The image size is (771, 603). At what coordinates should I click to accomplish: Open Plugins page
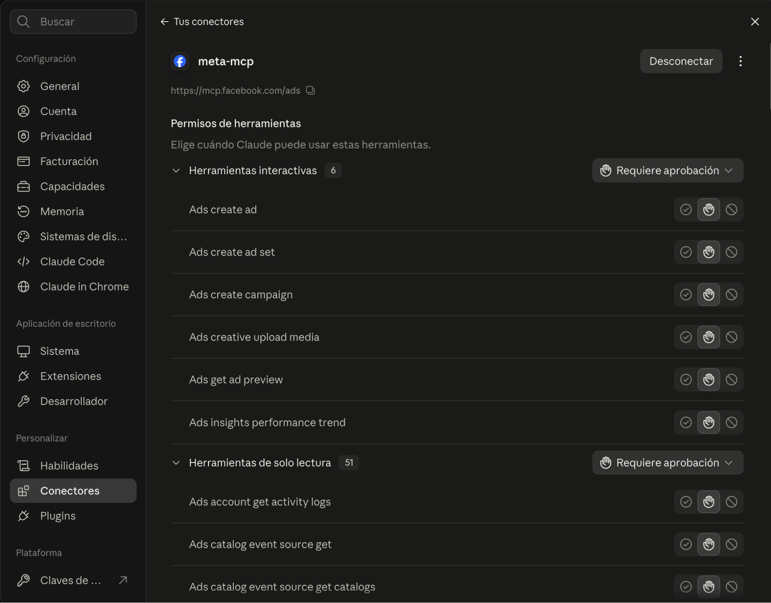pyautogui.click(x=73, y=516)
